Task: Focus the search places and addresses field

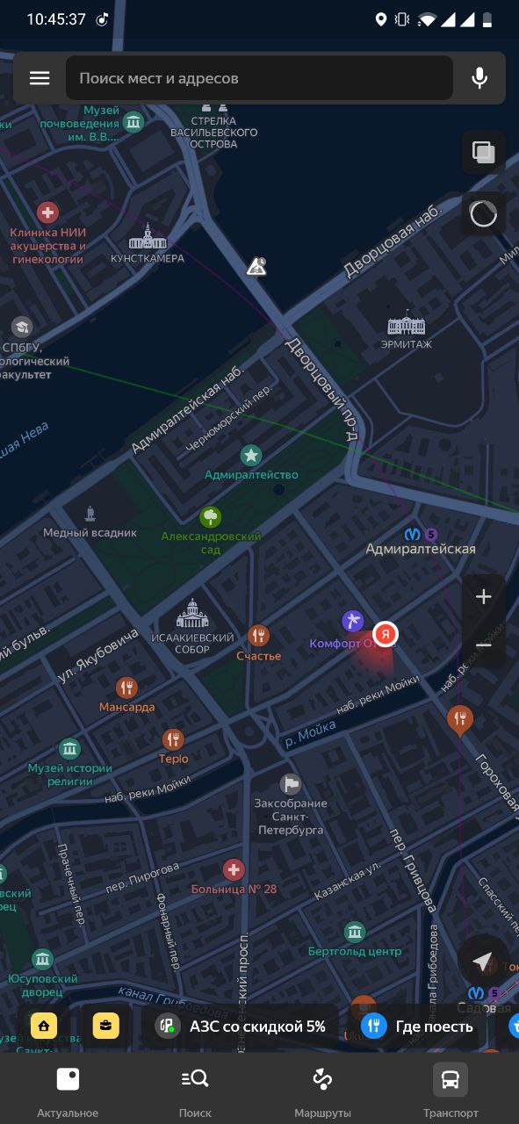Action: pos(259,78)
